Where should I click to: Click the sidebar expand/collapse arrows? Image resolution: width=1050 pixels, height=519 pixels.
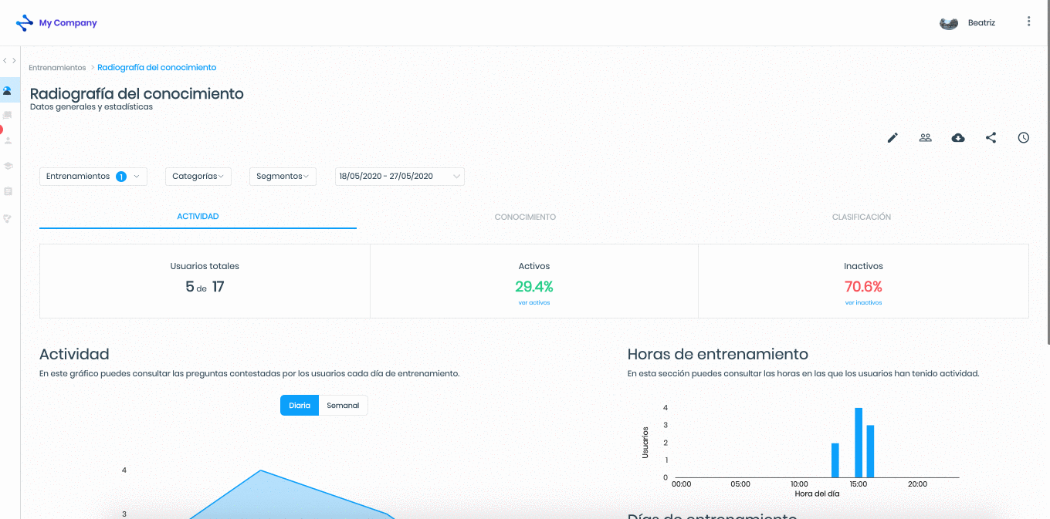tap(9, 60)
